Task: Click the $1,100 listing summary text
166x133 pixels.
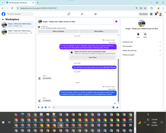Action: pyautogui.click(x=53, y=28)
